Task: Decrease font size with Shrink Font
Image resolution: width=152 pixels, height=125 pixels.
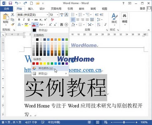Action: pyautogui.click(x=55, y=25)
